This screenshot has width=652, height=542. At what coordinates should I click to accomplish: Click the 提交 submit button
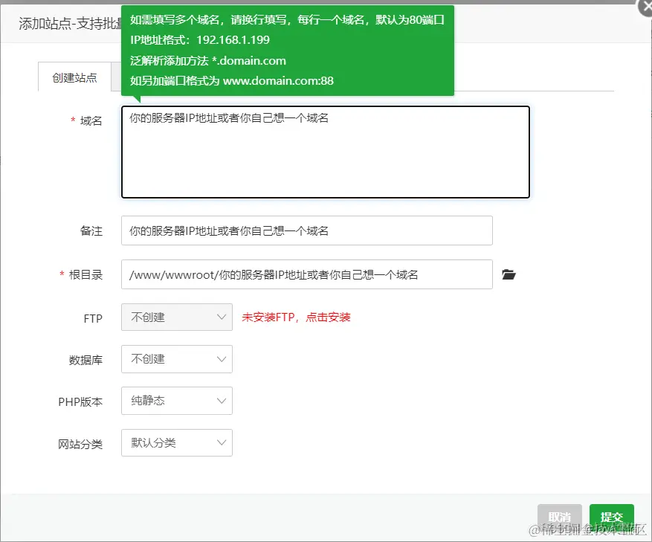(x=612, y=517)
